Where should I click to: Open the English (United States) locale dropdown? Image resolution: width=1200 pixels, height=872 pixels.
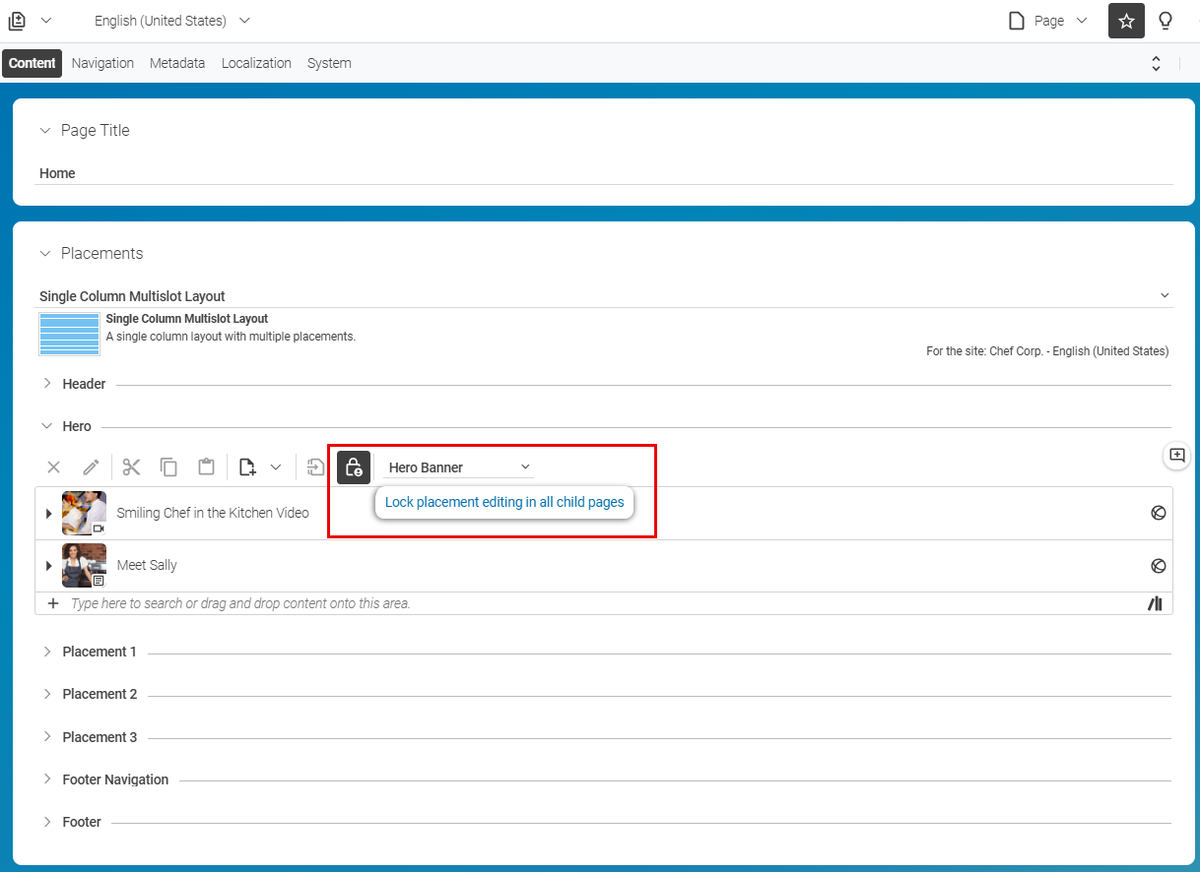pos(172,21)
